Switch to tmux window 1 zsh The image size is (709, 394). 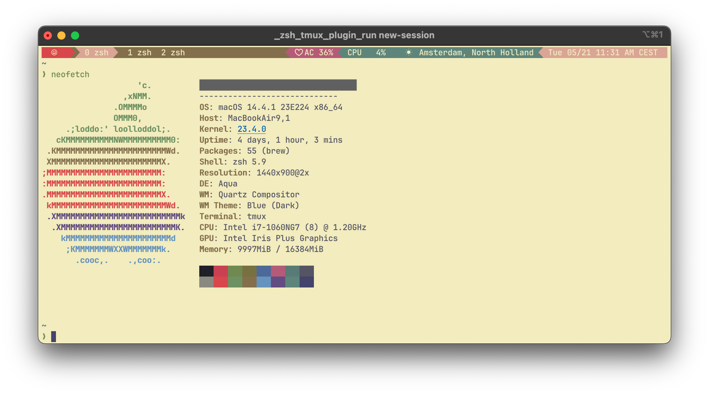pyautogui.click(x=139, y=53)
